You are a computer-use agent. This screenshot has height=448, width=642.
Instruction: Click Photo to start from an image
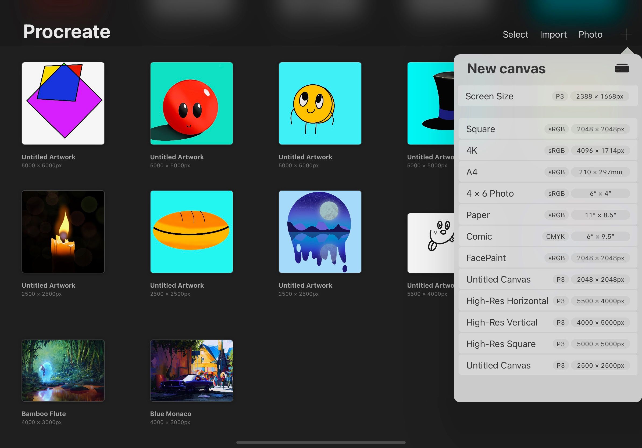coord(590,34)
